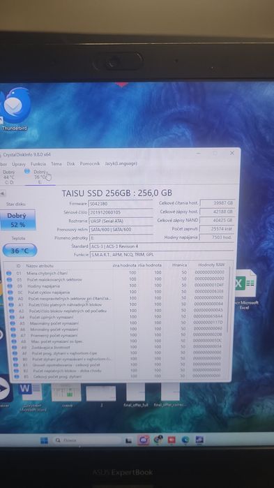The height and width of the screenshot is (488, 274).
Task: Click status orb for attribute 01 Miera chybných čítaní
Action: [x=9, y=273]
